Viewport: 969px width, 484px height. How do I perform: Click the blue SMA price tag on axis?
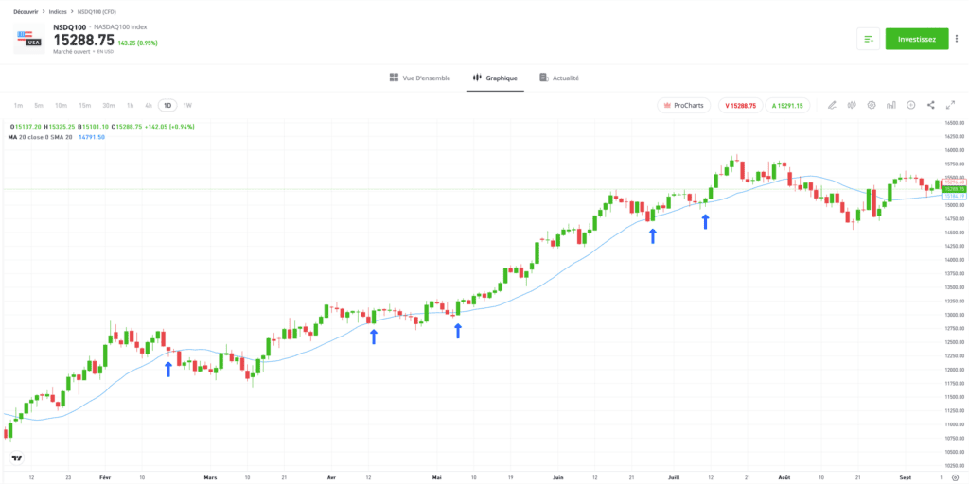click(x=954, y=196)
